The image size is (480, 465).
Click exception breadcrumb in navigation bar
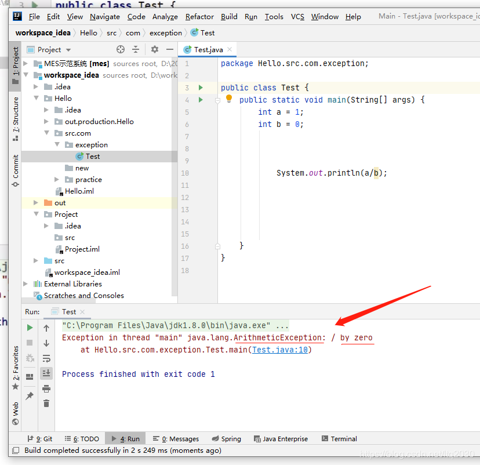(x=166, y=32)
